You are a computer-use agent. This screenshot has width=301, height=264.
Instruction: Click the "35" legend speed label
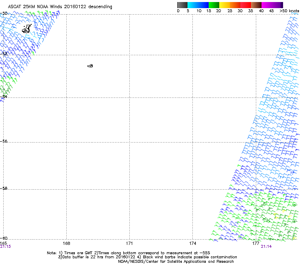point(250,11)
